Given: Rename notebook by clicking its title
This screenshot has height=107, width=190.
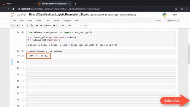Looking at the screenshot, I should [x=59, y=15].
